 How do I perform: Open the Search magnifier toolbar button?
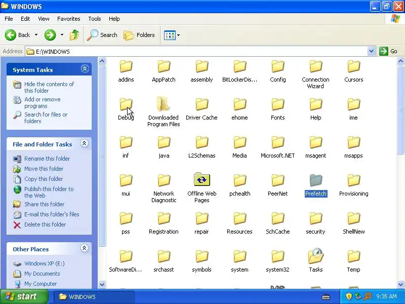(102, 35)
